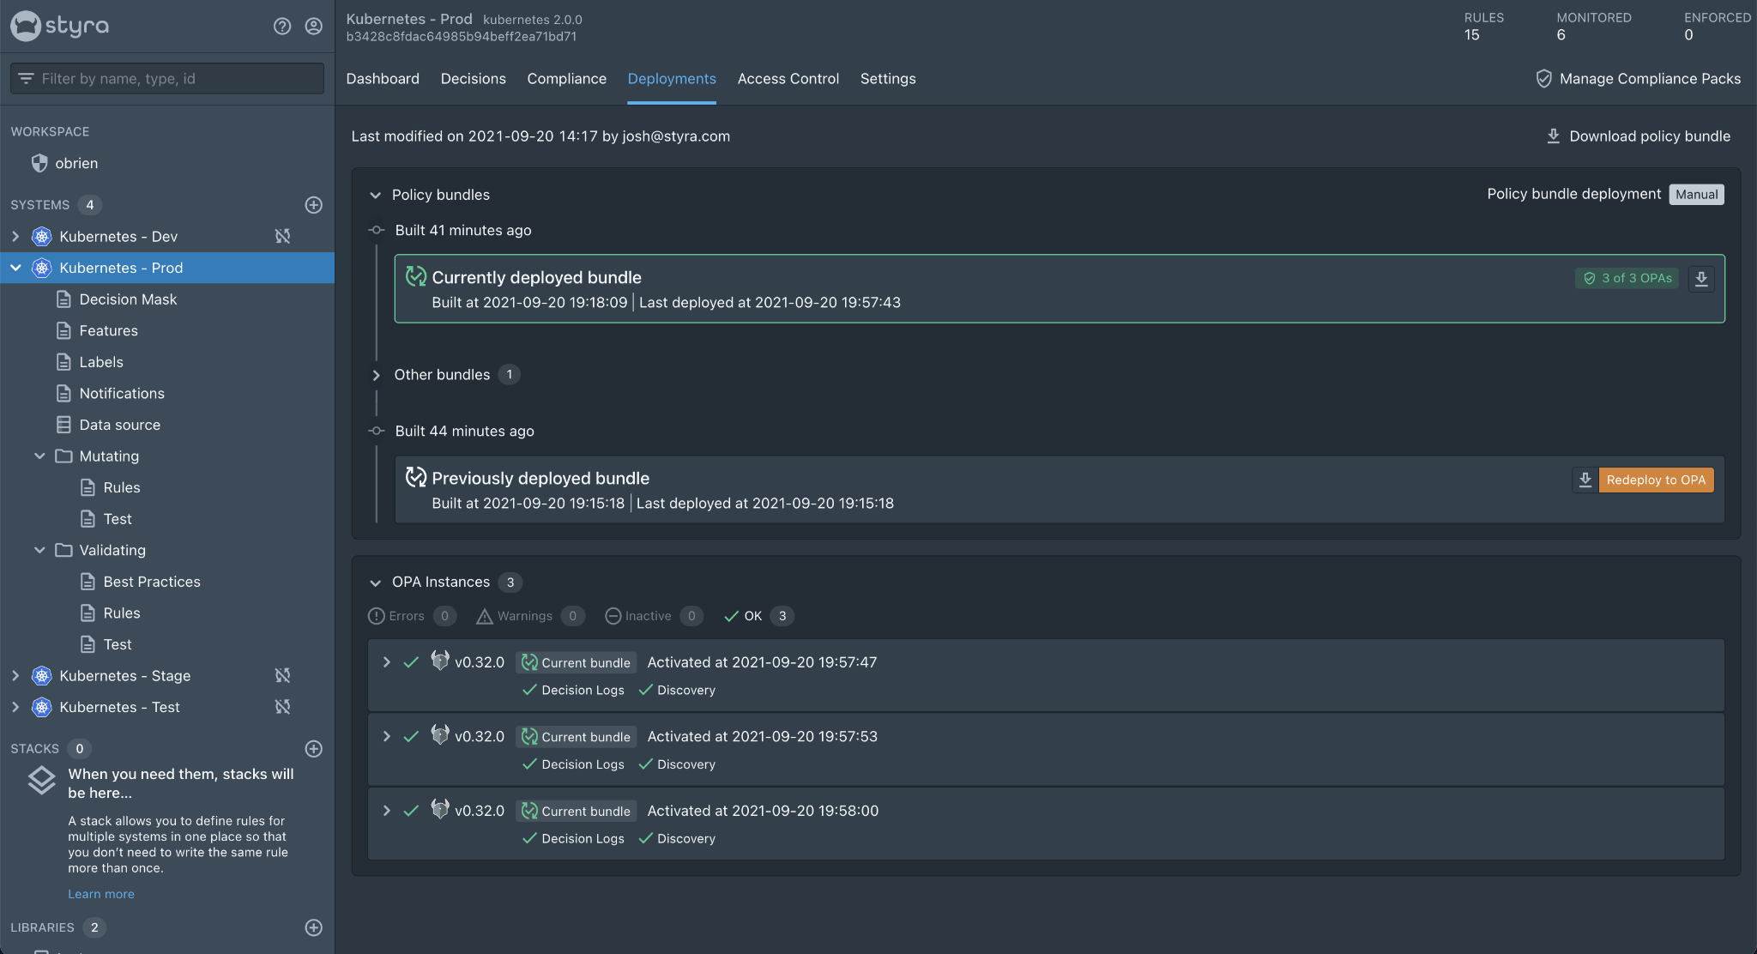
Task: Click the Kubernetes - Prod system icon
Action: point(42,268)
